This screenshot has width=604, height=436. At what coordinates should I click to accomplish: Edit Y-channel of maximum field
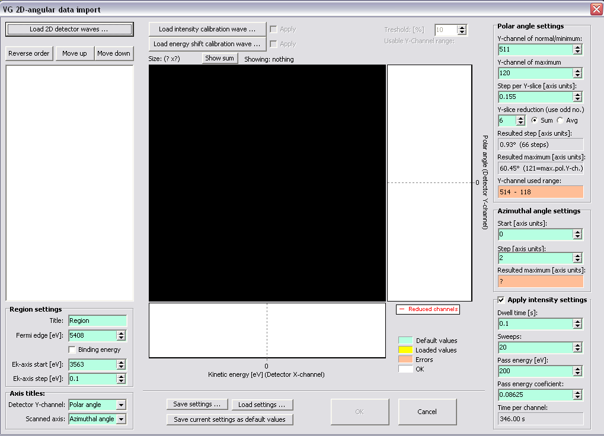point(535,73)
